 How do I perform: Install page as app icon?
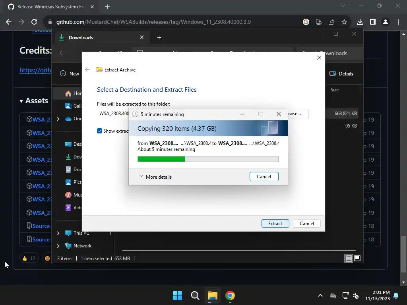(319, 22)
